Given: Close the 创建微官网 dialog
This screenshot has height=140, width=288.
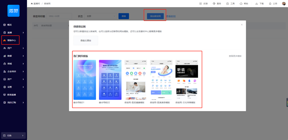Looking at the screenshot, I should [x=242, y=25].
